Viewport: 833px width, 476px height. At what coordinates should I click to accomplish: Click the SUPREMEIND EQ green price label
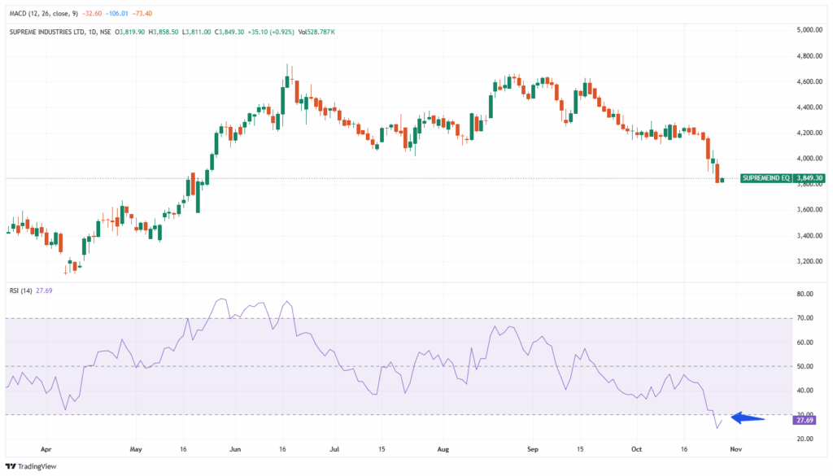(764, 178)
